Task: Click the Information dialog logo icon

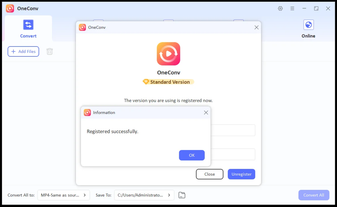Action: pyautogui.click(x=87, y=113)
